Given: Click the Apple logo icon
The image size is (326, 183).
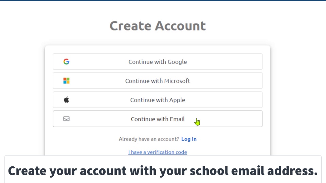Looking at the screenshot, I should [66, 100].
